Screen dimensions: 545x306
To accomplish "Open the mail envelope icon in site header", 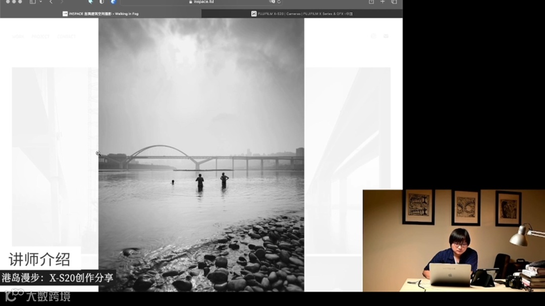I will coord(386,36).
